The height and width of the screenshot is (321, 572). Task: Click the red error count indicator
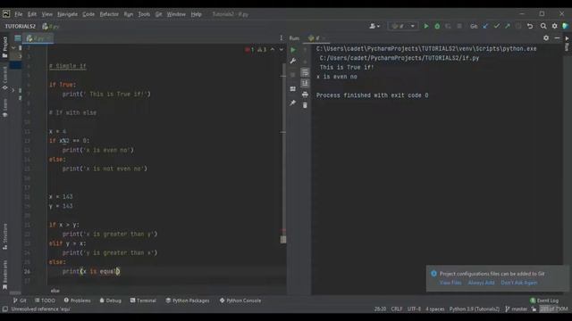click(x=250, y=50)
